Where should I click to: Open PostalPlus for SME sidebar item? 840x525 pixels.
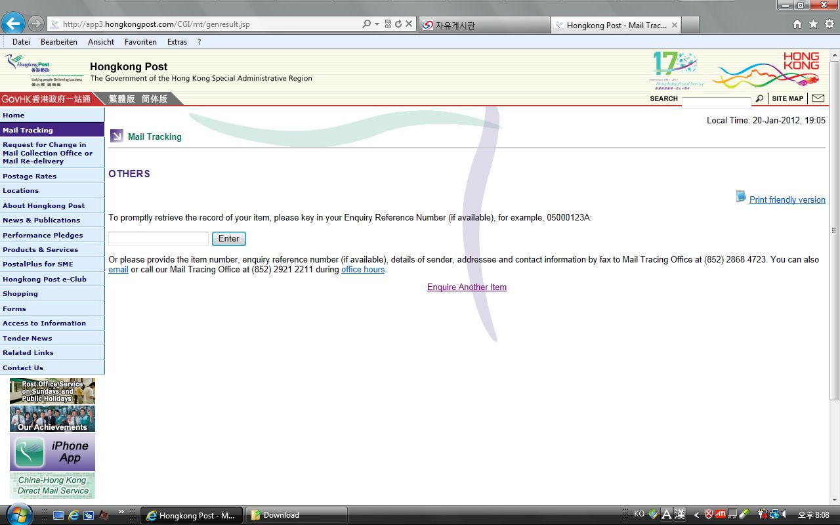pyautogui.click(x=52, y=264)
